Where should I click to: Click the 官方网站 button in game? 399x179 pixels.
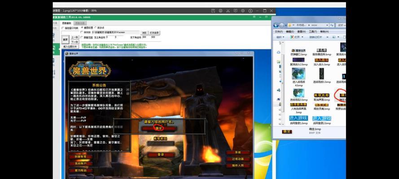(x=81, y=170)
